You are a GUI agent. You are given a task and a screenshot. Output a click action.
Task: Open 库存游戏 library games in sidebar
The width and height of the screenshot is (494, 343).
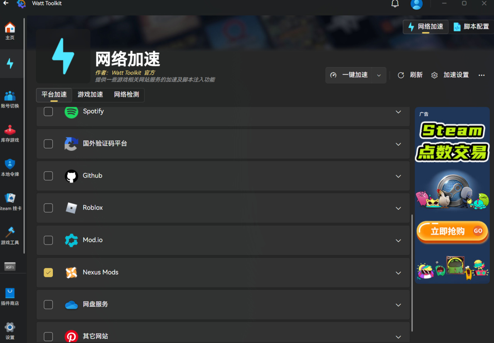10,133
